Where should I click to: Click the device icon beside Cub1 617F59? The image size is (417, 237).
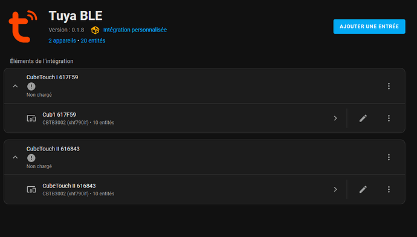pyautogui.click(x=31, y=118)
